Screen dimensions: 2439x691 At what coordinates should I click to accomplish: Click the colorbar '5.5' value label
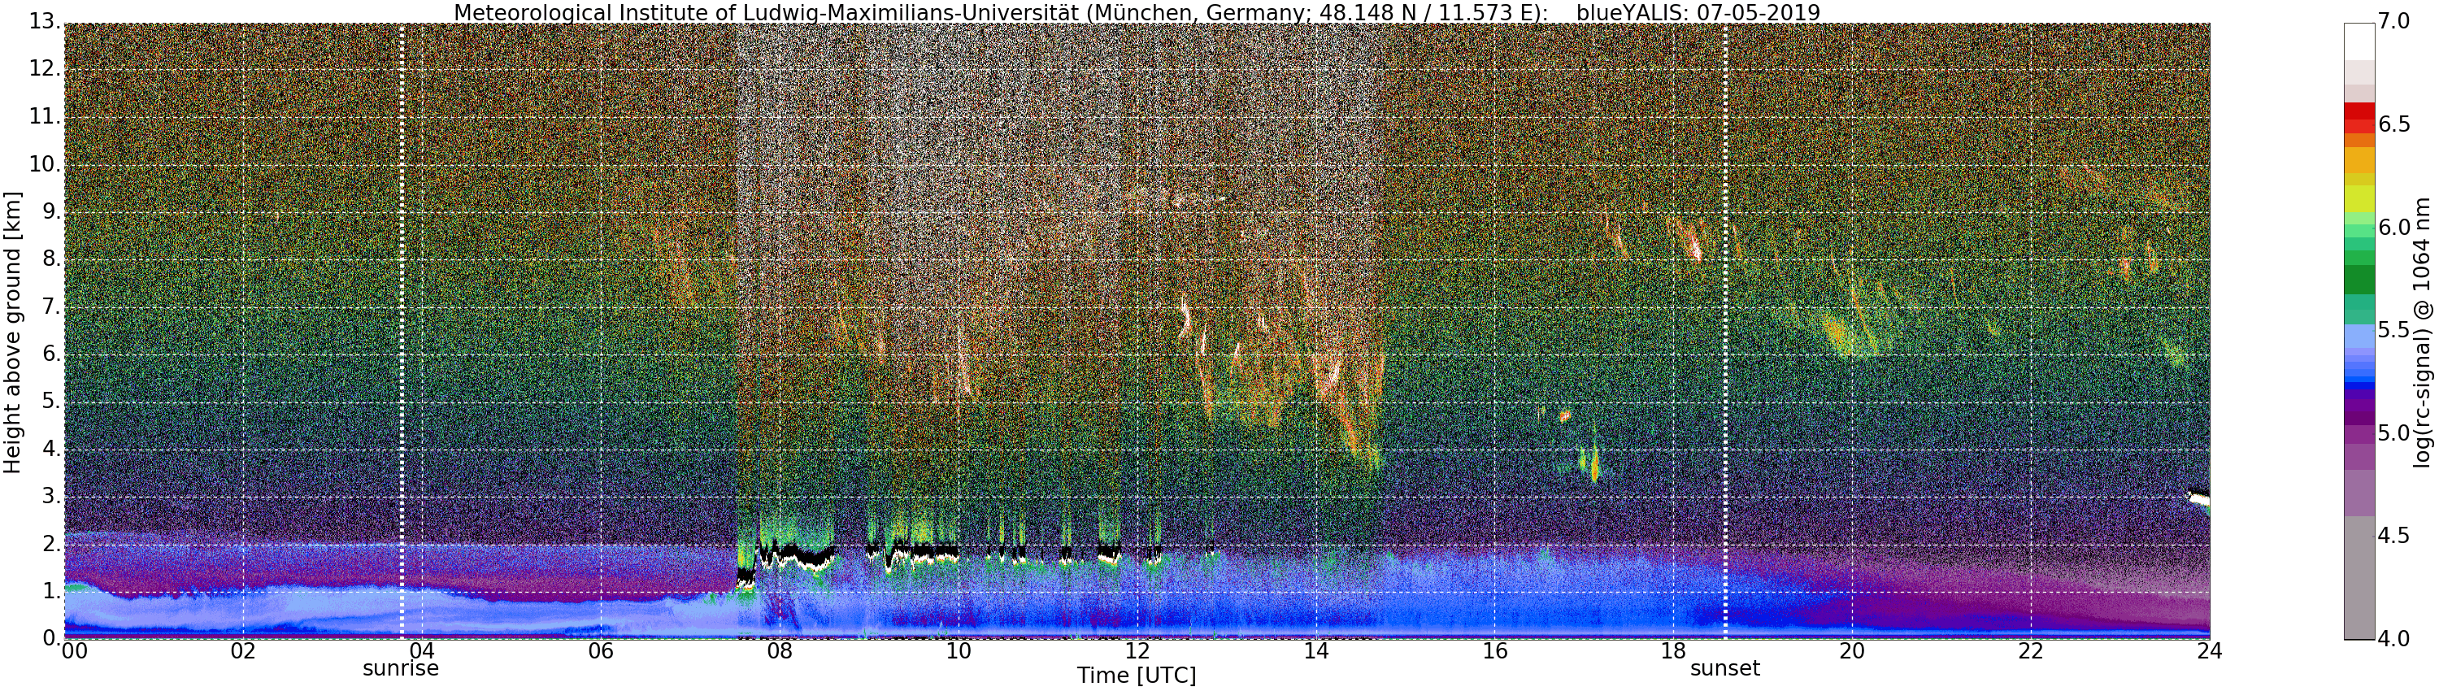point(2393,330)
